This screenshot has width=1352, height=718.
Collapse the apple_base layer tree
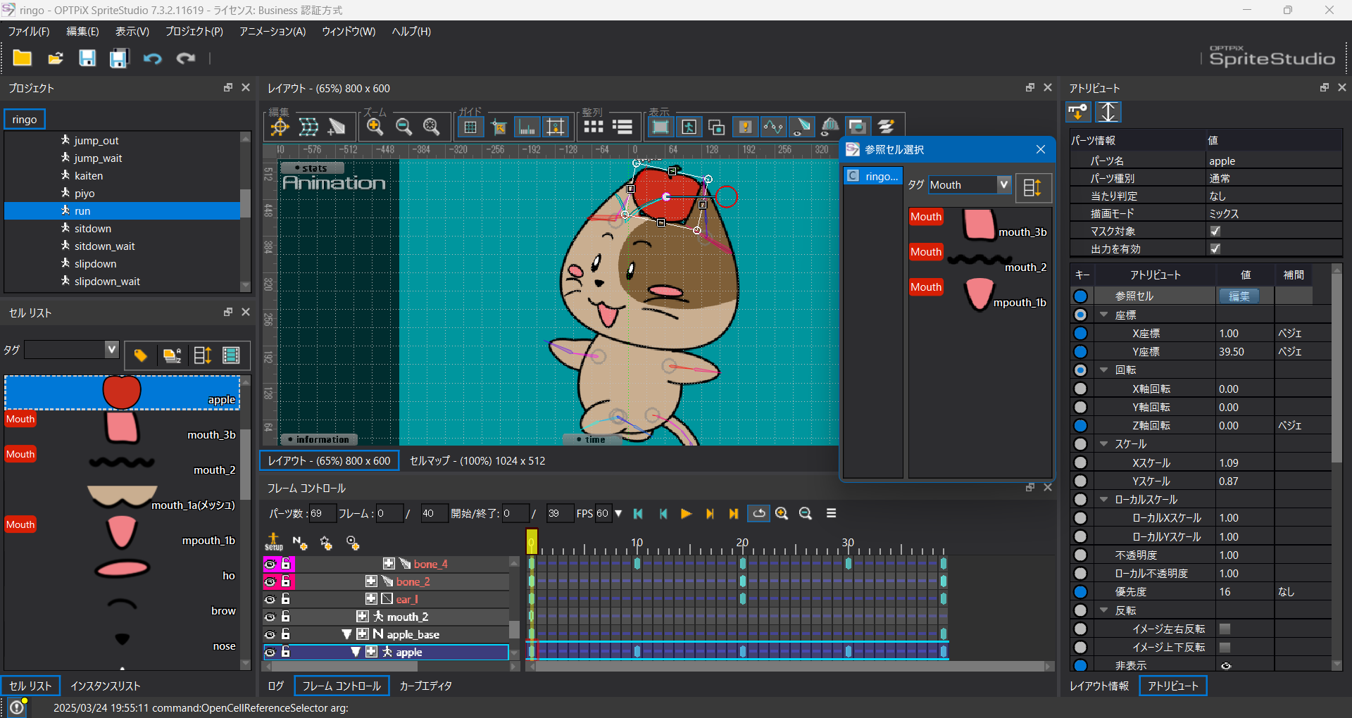tap(346, 634)
